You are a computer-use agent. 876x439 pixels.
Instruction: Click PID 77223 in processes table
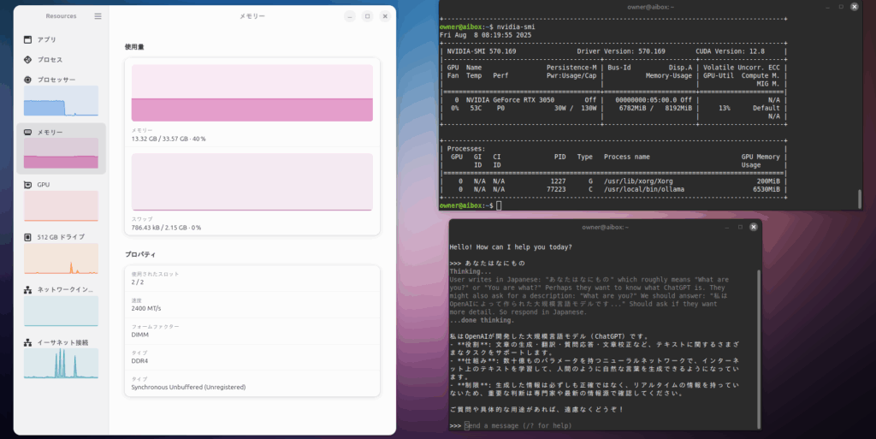click(556, 189)
